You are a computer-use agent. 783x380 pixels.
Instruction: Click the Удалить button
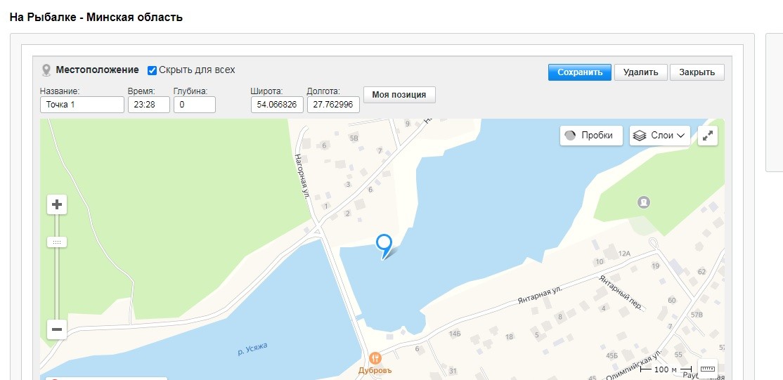pyautogui.click(x=640, y=72)
